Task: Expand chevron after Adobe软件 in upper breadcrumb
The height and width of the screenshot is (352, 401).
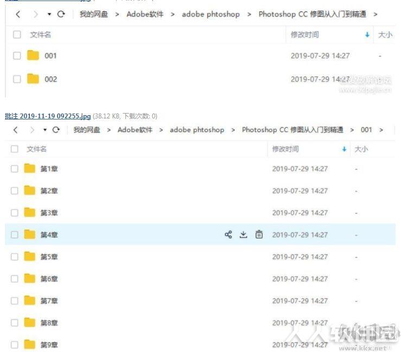Action: click(x=173, y=15)
